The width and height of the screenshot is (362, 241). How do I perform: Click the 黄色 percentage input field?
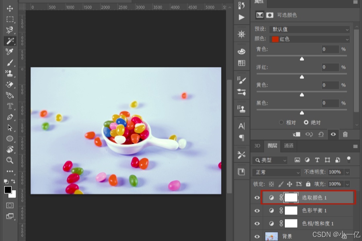coord(330,85)
